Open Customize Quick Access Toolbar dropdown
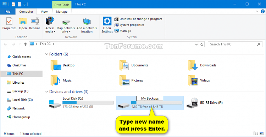This screenshot has height=137, width=266. (x=24, y=5)
